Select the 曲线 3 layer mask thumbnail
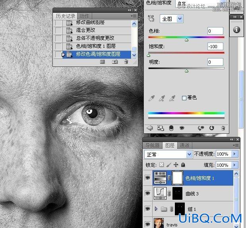The height and width of the screenshot is (228, 246). (177, 193)
